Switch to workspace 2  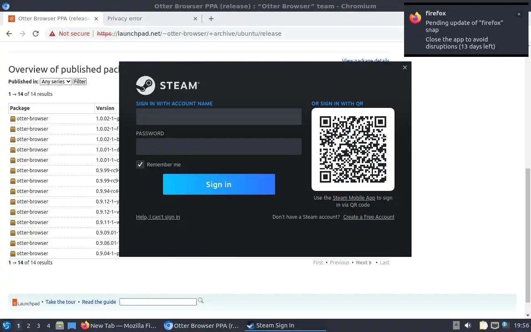click(28, 326)
